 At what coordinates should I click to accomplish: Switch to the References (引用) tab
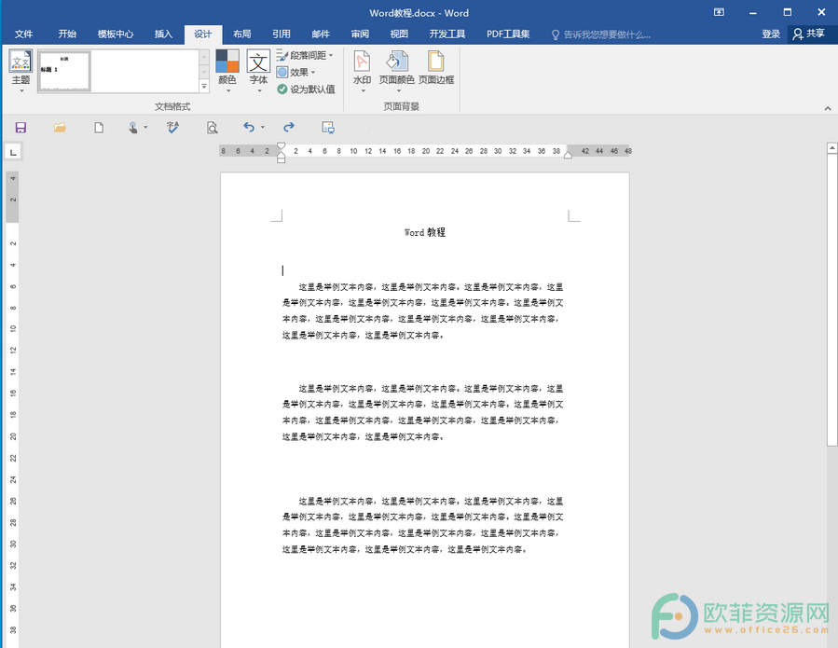tap(282, 34)
